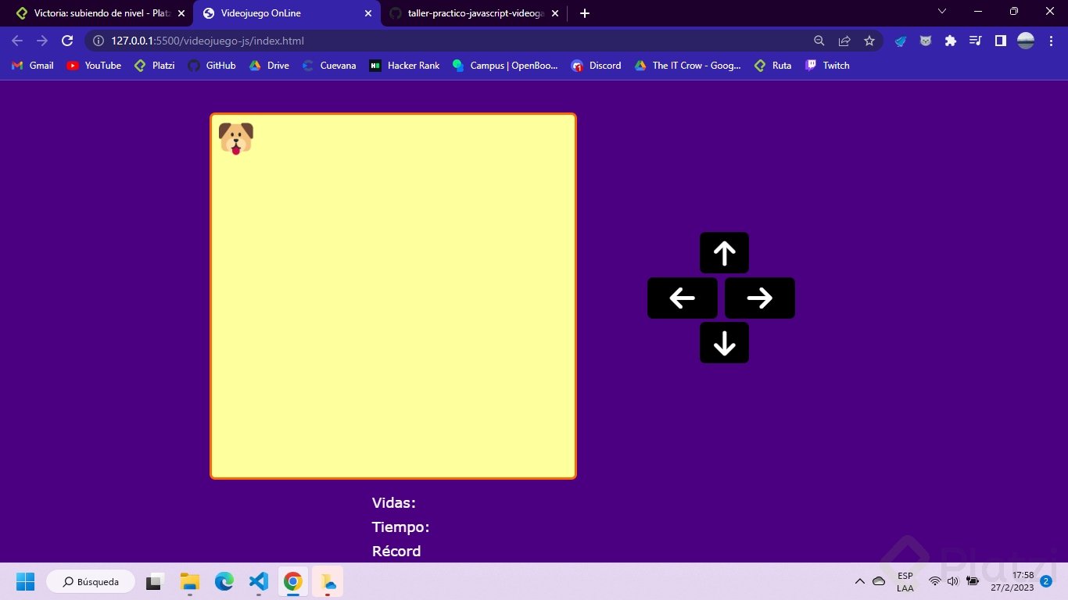Screen dimensions: 1068x600
Task: Open the Discord bookmark
Action: tap(596, 66)
